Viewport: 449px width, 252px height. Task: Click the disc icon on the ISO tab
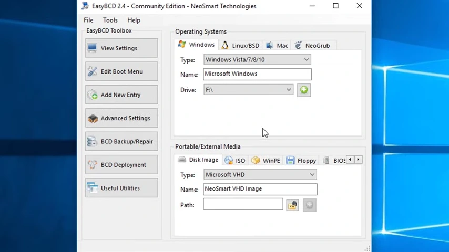pyautogui.click(x=229, y=161)
